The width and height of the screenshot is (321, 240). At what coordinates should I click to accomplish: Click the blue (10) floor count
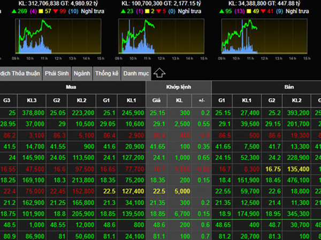point(73,11)
